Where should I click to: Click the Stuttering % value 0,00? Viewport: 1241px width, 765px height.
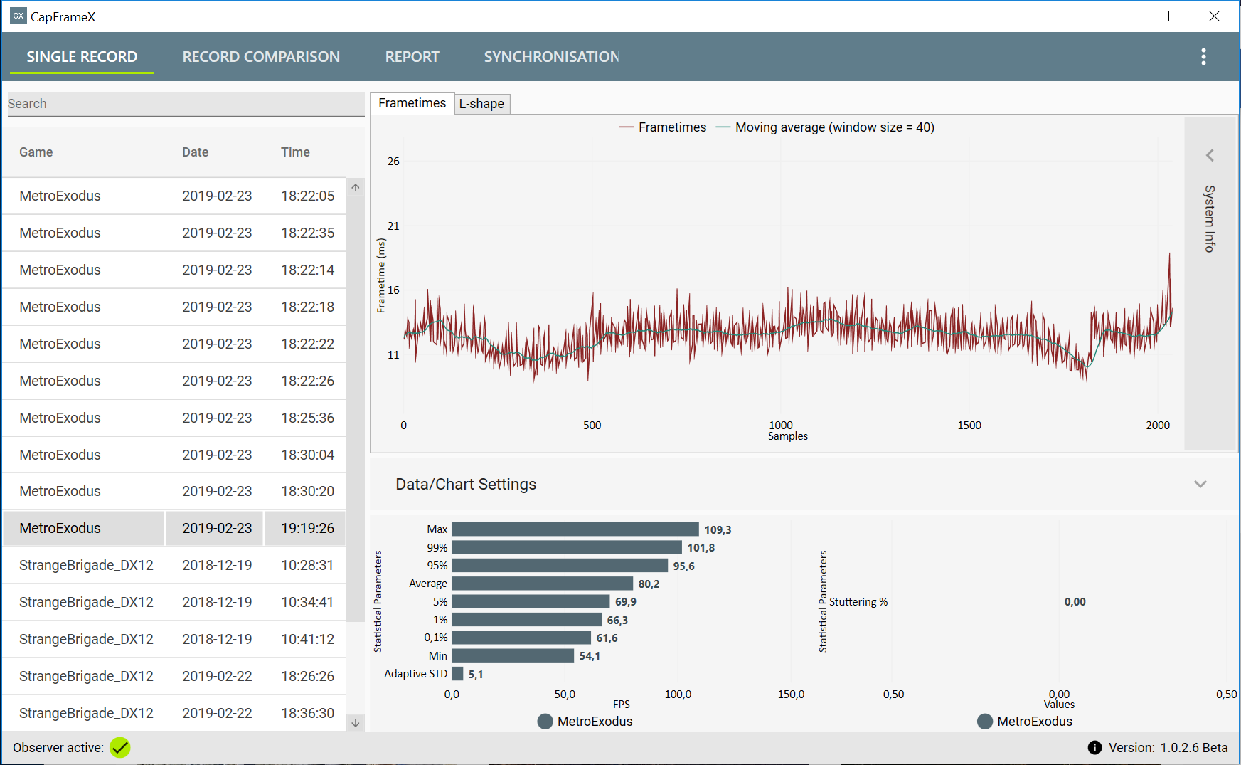tap(1075, 602)
